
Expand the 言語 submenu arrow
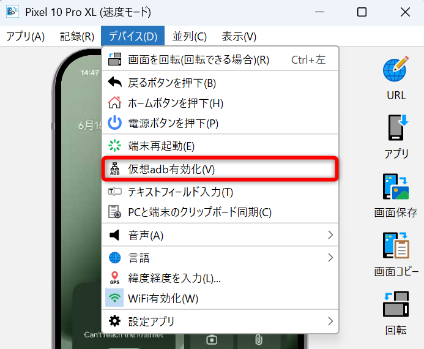pyautogui.click(x=330, y=257)
